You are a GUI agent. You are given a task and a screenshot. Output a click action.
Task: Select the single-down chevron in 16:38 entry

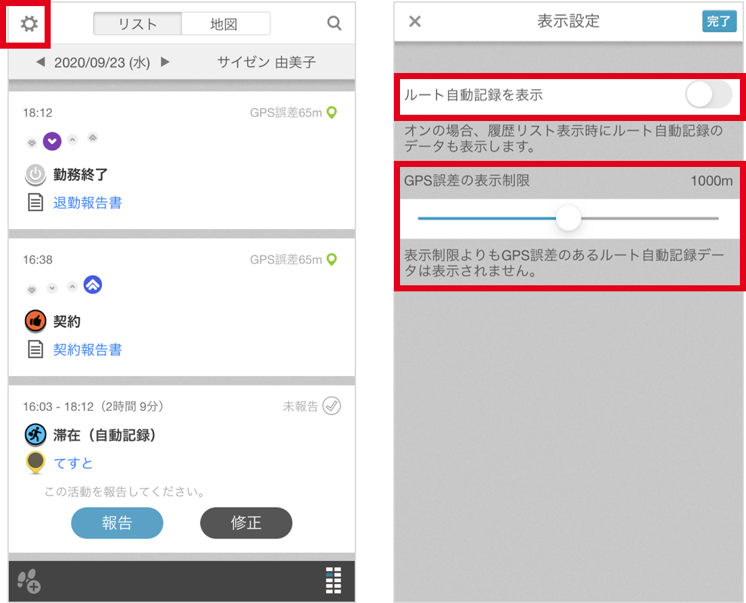(52, 288)
